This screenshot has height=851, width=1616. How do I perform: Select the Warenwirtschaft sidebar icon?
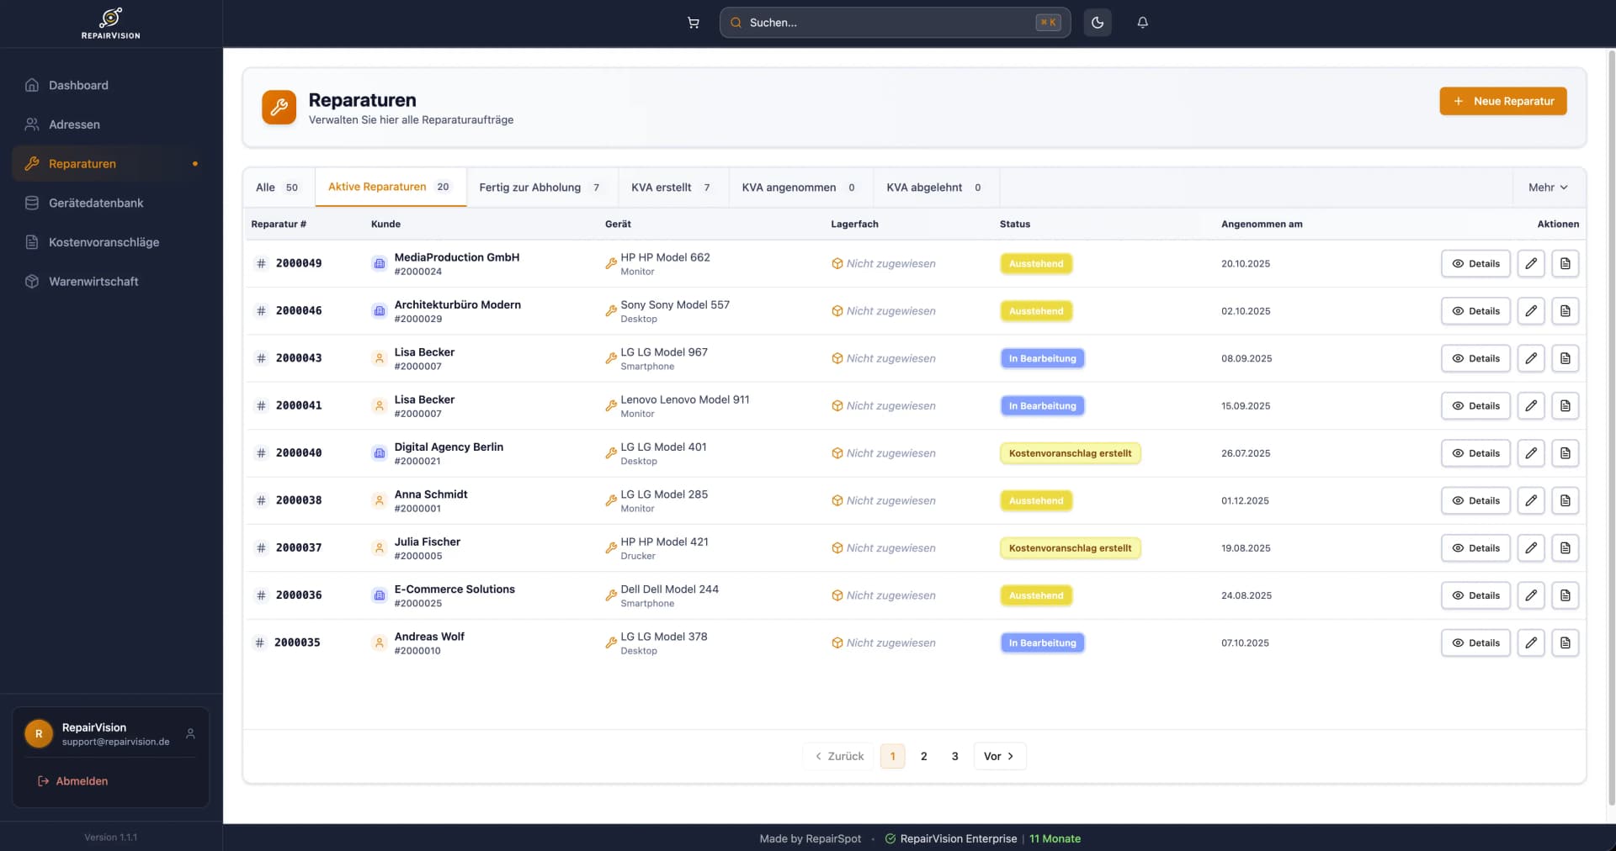[31, 281]
